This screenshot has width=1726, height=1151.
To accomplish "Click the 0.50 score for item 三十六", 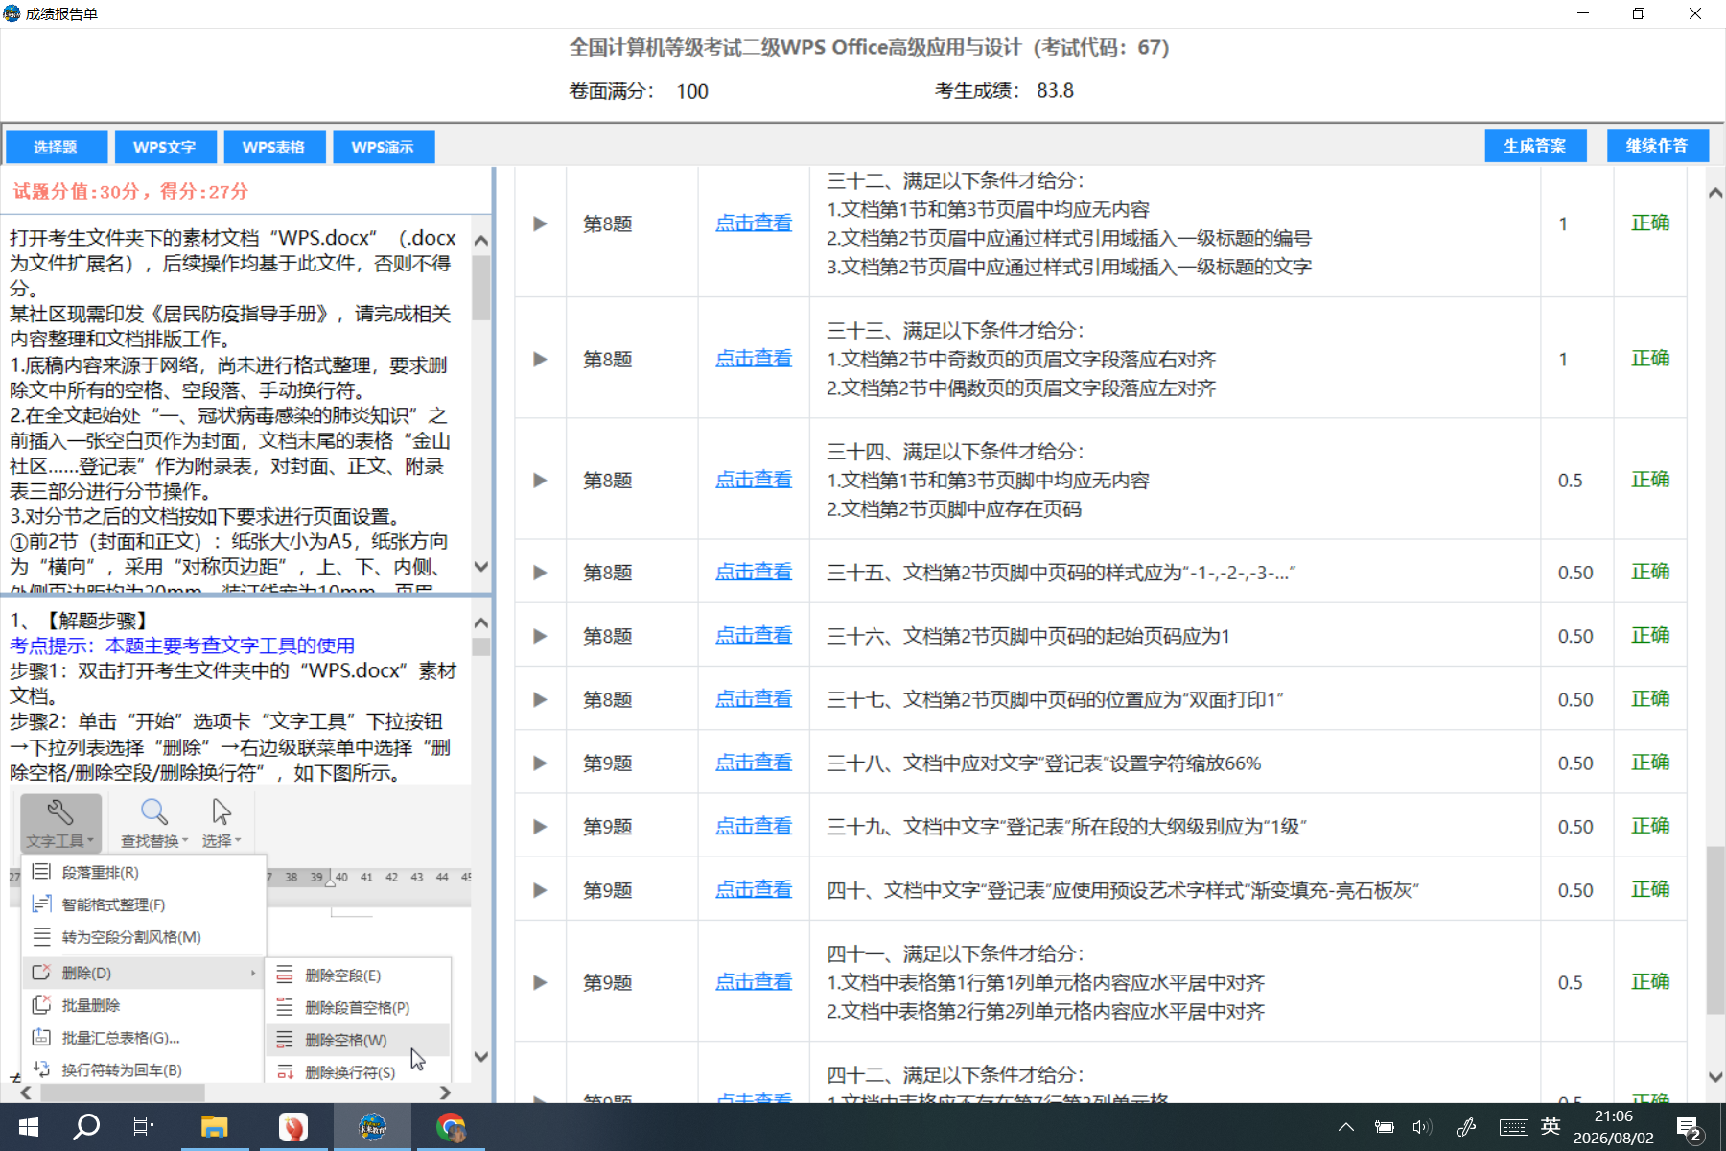I will [x=1575, y=636].
